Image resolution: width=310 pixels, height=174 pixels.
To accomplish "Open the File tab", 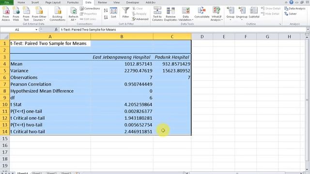I will pyautogui.click(x=7, y=2).
